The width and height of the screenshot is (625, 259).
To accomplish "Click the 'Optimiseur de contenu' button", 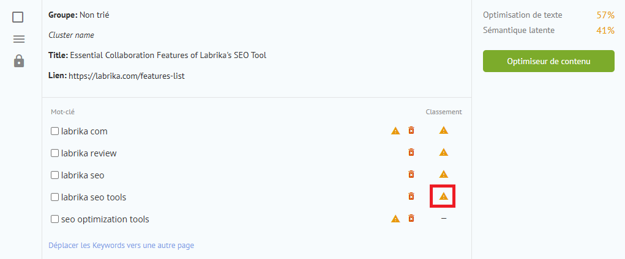I will (548, 61).
